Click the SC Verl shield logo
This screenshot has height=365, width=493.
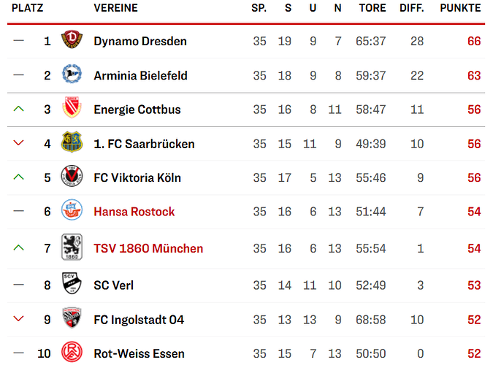tap(72, 283)
